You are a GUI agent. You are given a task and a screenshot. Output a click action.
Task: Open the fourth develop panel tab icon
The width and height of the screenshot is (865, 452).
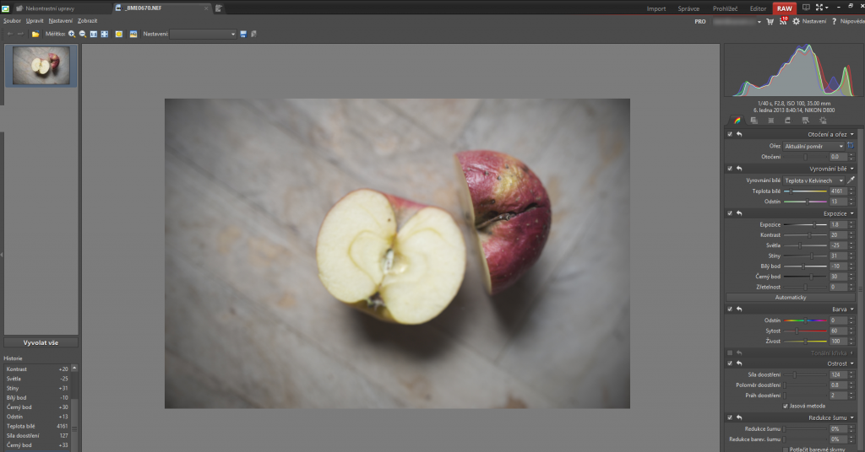pyautogui.click(x=788, y=121)
